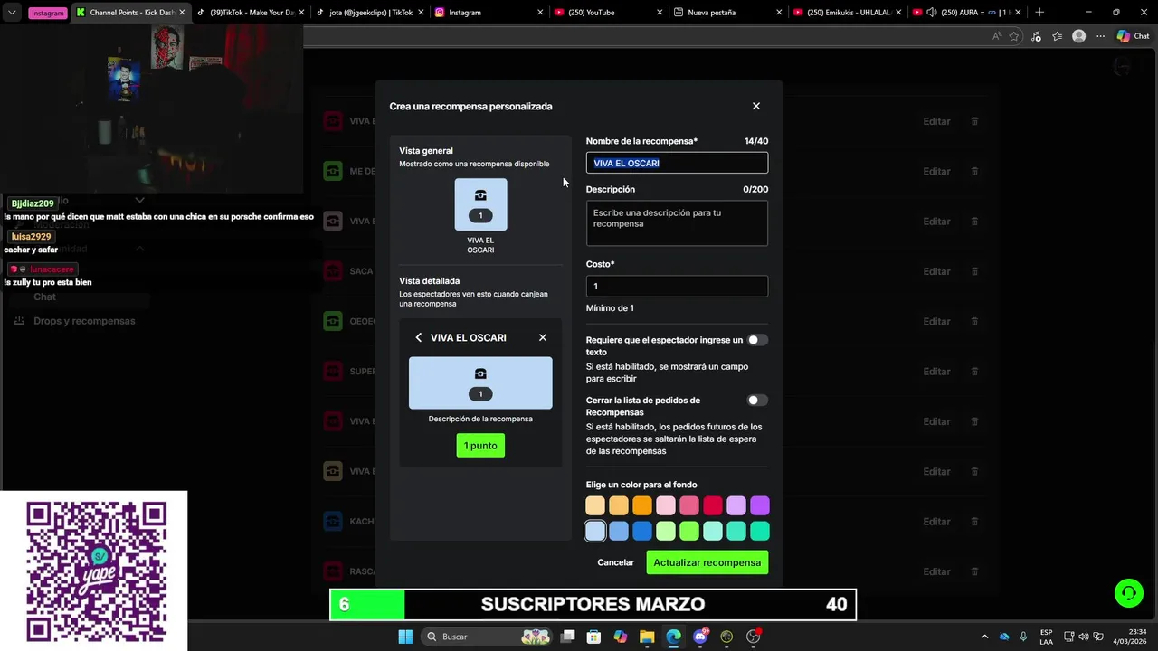
Task: Pick the light orange background color swatch
Action: pos(619,505)
